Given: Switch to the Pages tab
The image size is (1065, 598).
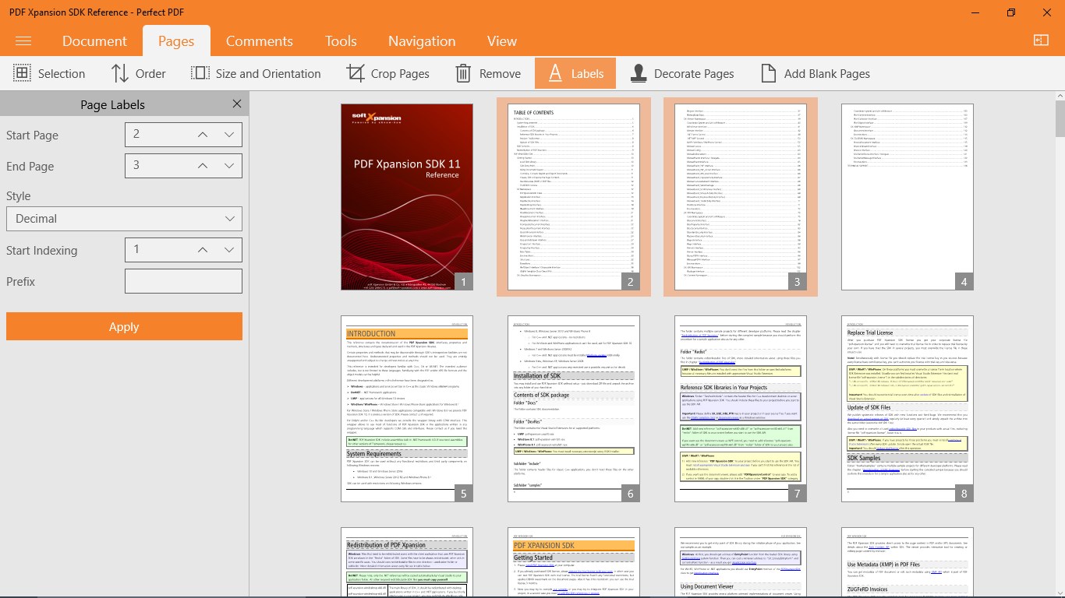Looking at the screenshot, I should (x=176, y=41).
